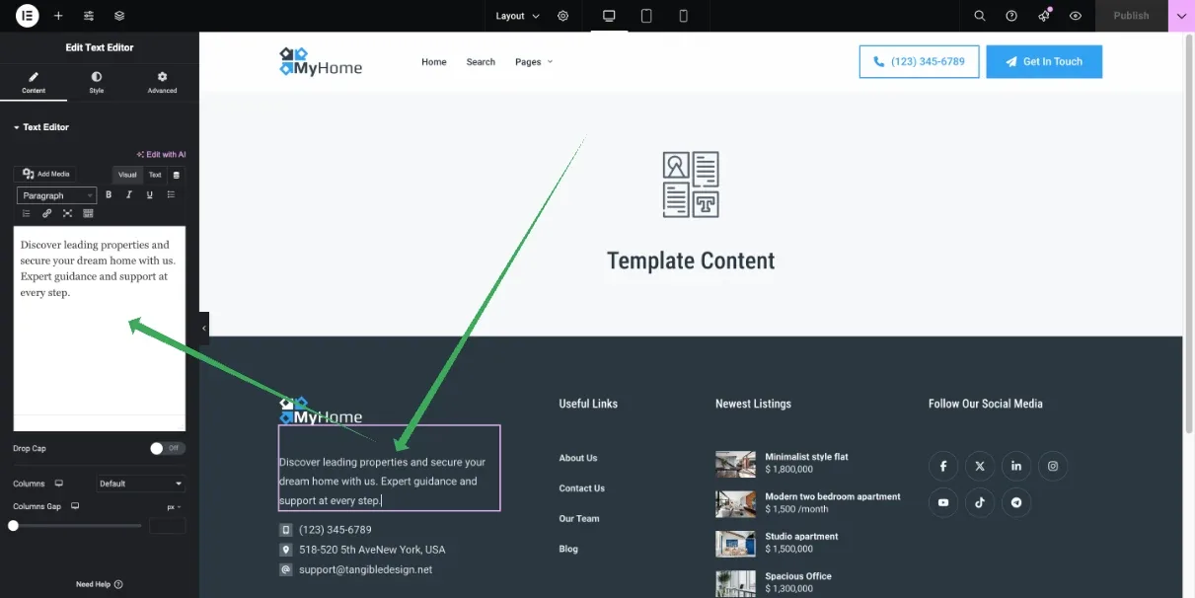Click the Minimalist style flat thumbnail
The height and width of the screenshot is (598, 1195).
tap(735, 464)
